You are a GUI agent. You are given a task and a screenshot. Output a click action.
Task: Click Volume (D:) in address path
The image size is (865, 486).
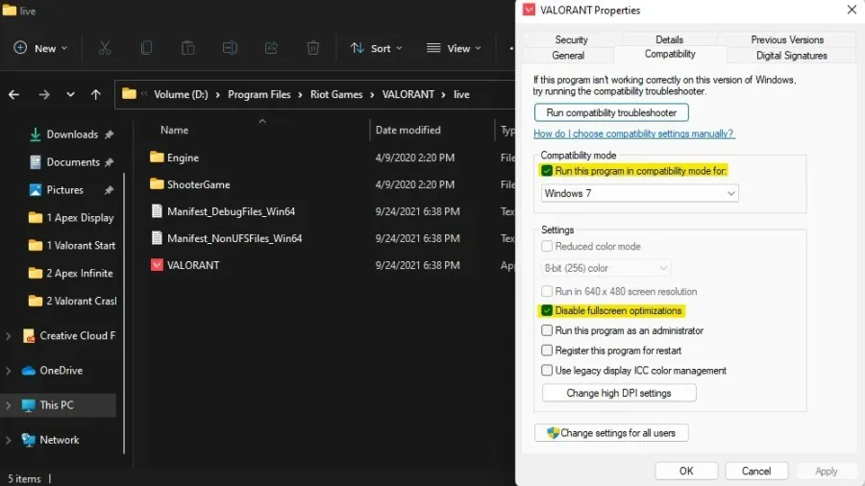tap(181, 94)
